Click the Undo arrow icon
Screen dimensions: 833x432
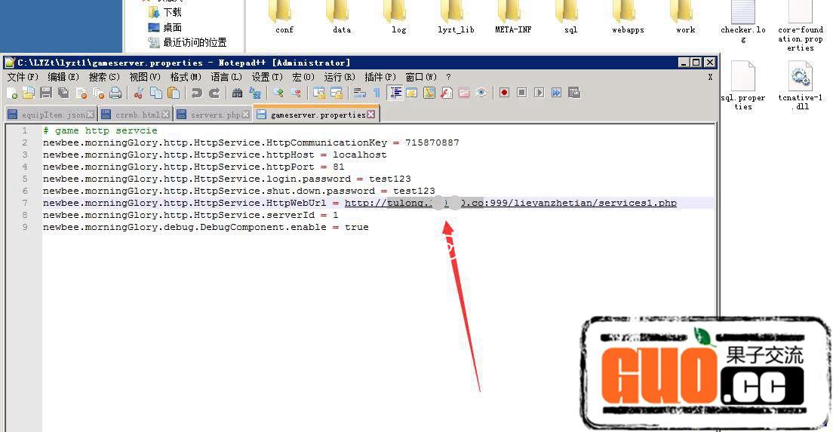(196, 93)
